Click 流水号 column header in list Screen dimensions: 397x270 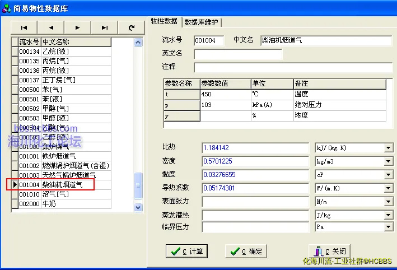pos(30,42)
